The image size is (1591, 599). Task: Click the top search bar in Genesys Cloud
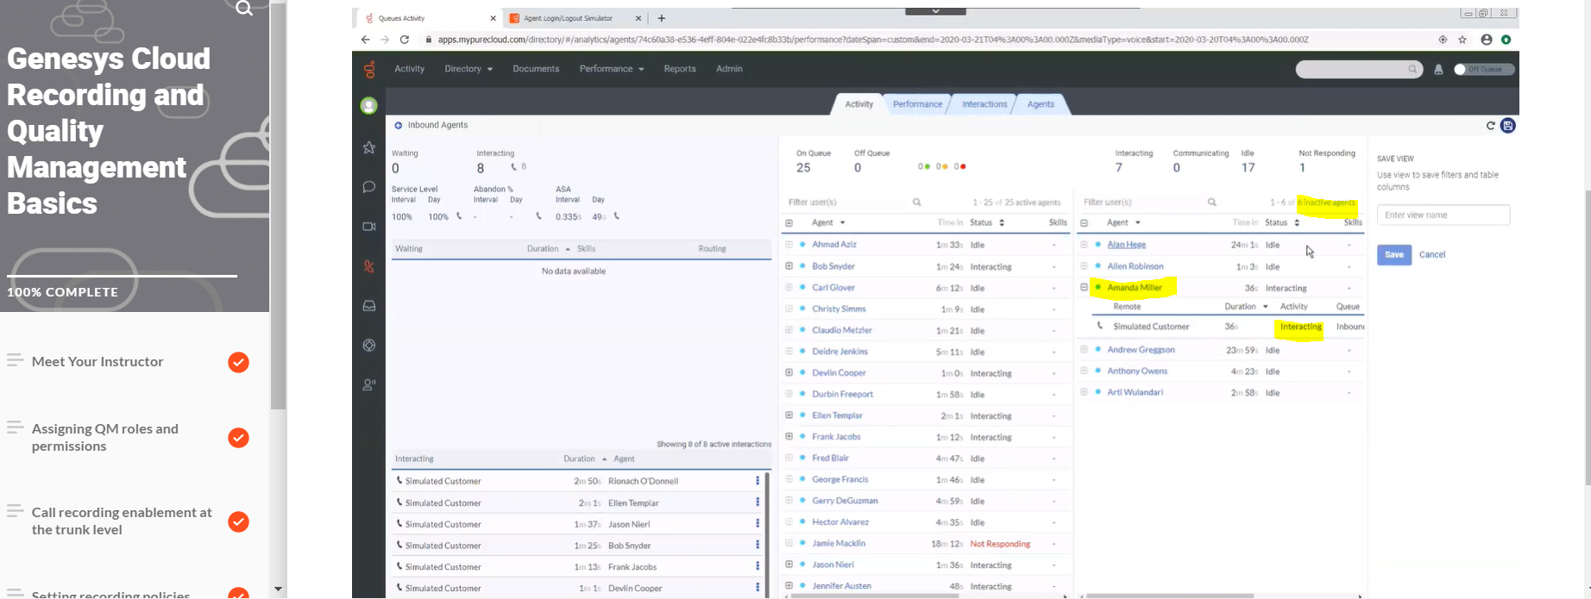coord(1359,70)
